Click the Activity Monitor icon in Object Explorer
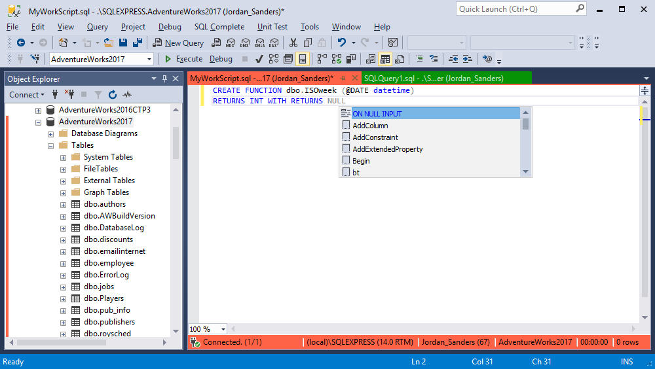The image size is (655, 369). pos(127,95)
